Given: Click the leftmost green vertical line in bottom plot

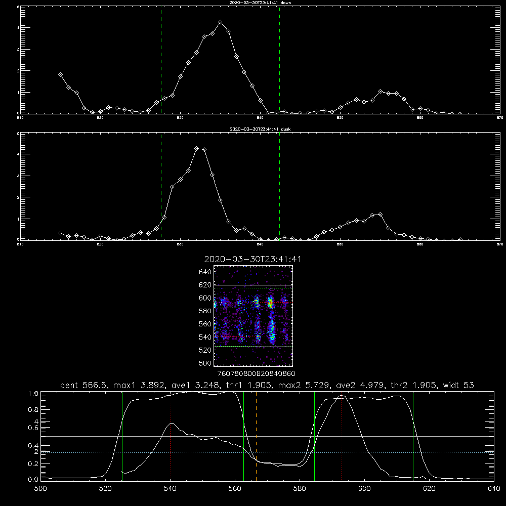Looking at the screenshot, I should [x=122, y=436].
